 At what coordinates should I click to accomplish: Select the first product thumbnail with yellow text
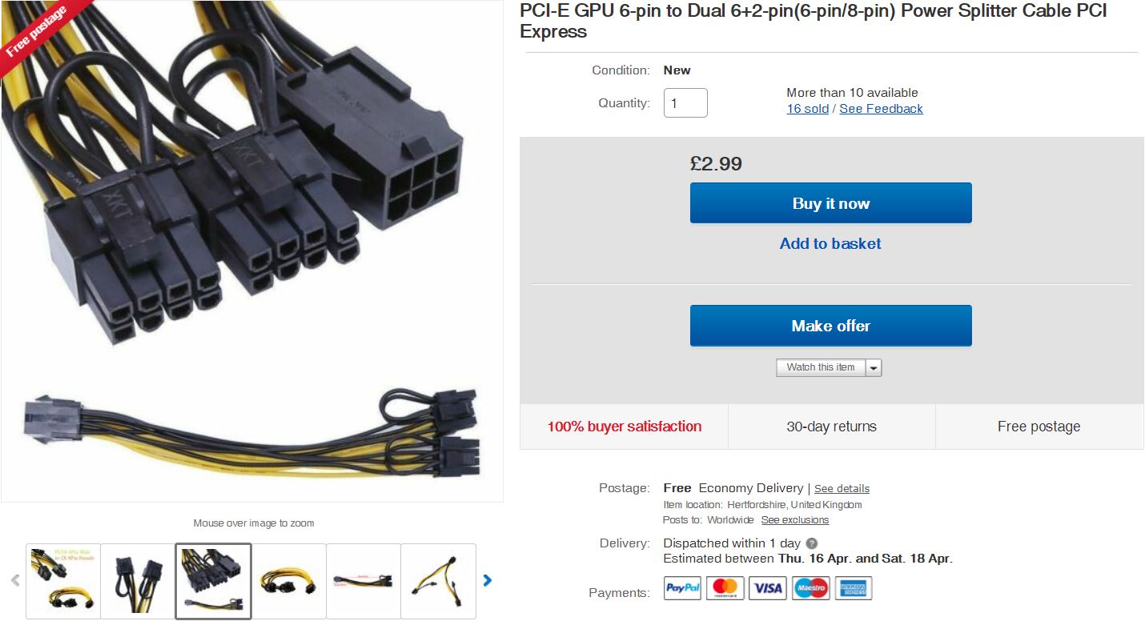(63, 581)
